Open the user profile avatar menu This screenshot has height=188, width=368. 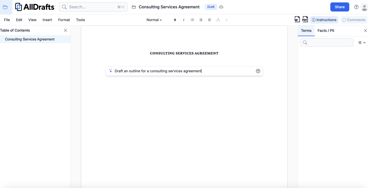(365, 7)
